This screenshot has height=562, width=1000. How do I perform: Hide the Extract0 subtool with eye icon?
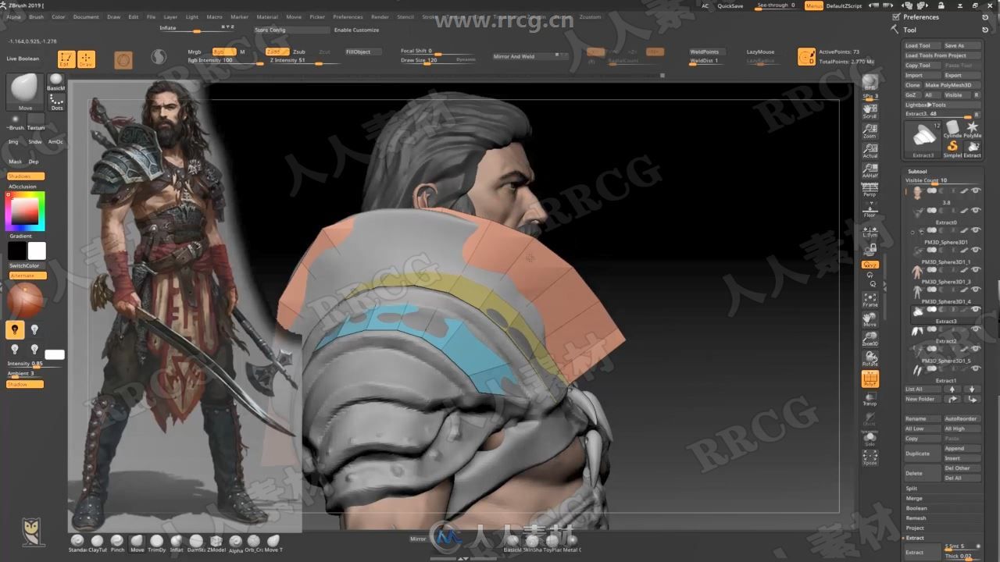pyautogui.click(x=976, y=210)
